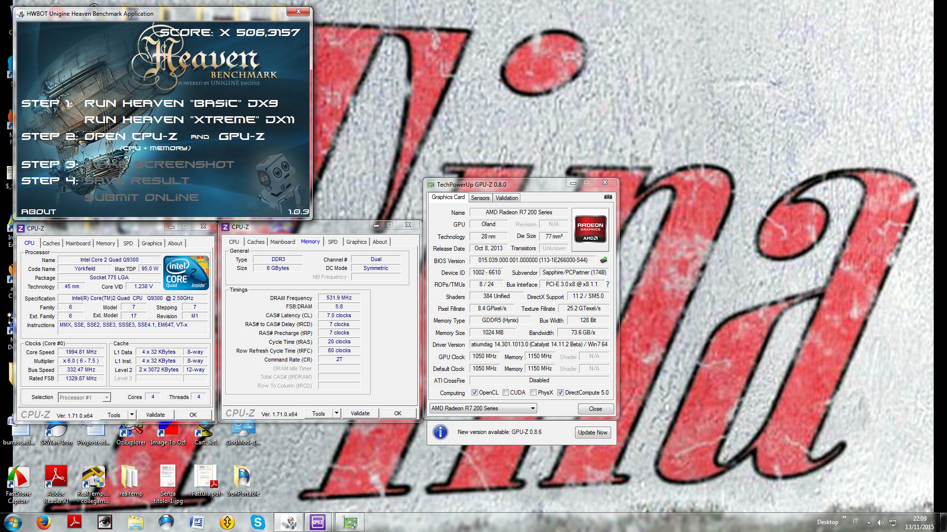Viewport: 947px width, 532px height.
Task: Click the DRAM Frequency 531.9 MHz field
Action: pyautogui.click(x=339, y=298)
